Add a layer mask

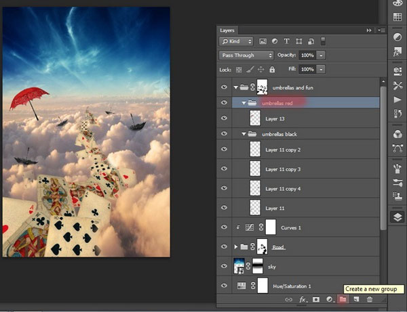[316, 300]
